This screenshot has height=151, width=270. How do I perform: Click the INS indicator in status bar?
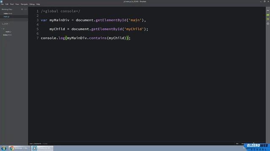(x=237, y=143)
